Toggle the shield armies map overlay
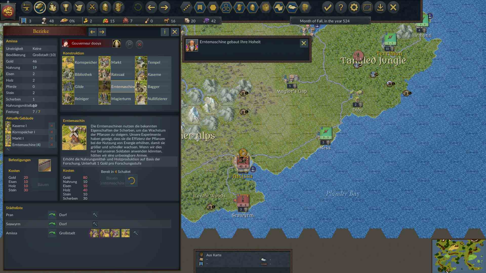The height and width of the screenshot is (273, 486). (239, 8)
